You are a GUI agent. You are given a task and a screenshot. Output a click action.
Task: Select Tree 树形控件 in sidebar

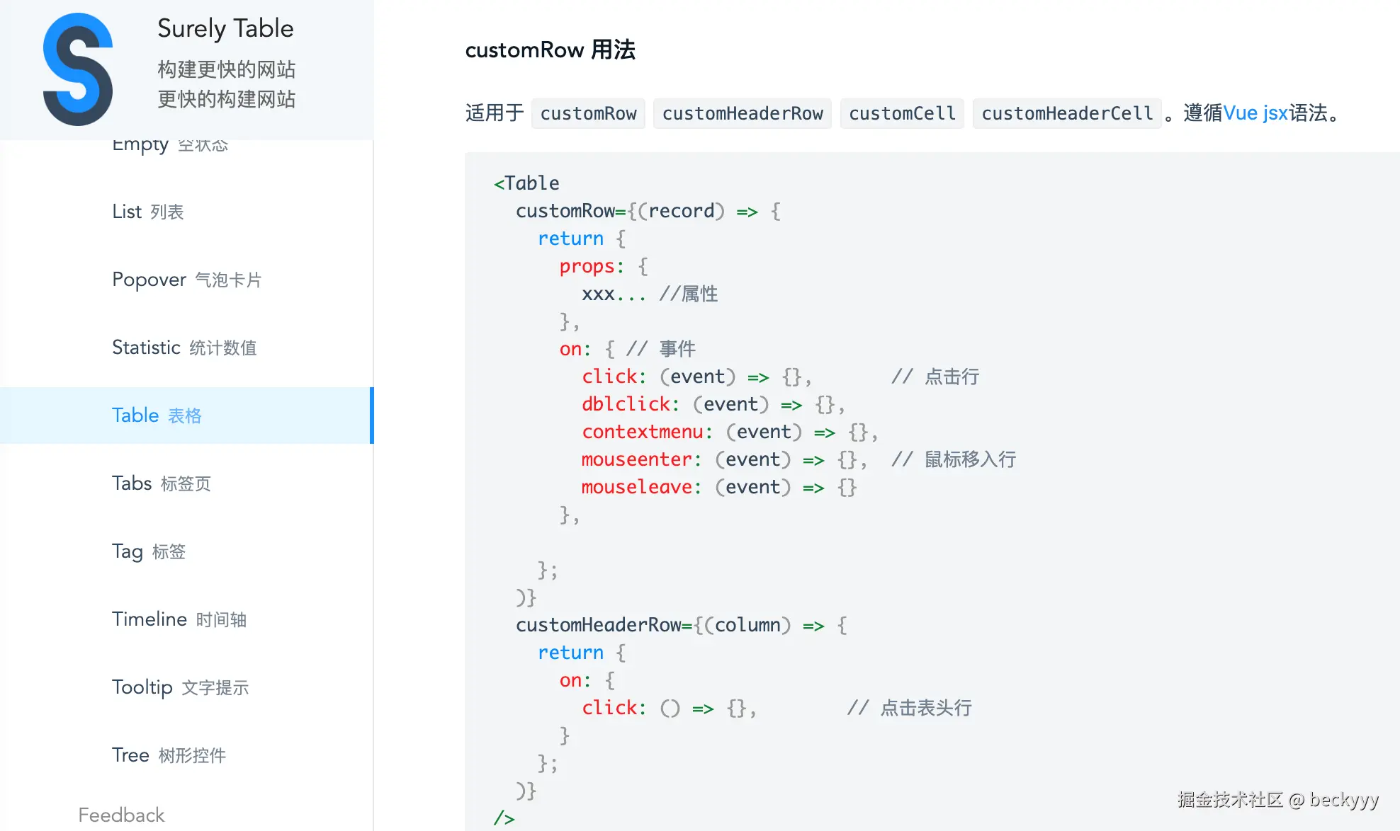click(x=169, y=755)
